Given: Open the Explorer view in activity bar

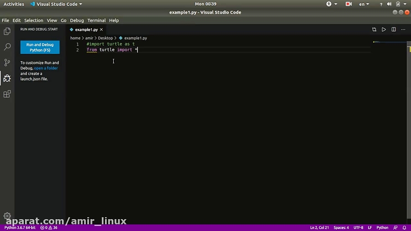Looking at the screenshot, I should click(x=7, y=31).
